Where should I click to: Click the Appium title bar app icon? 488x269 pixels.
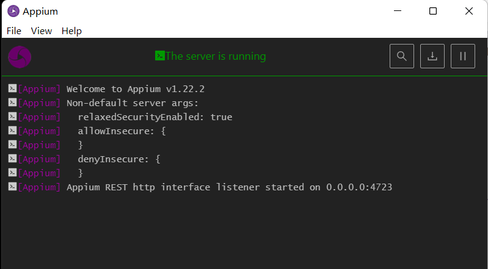point(13,11)
